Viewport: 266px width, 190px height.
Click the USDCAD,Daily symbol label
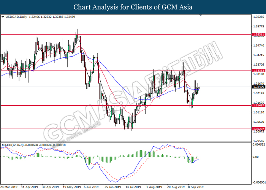click(x=16, y=17)
